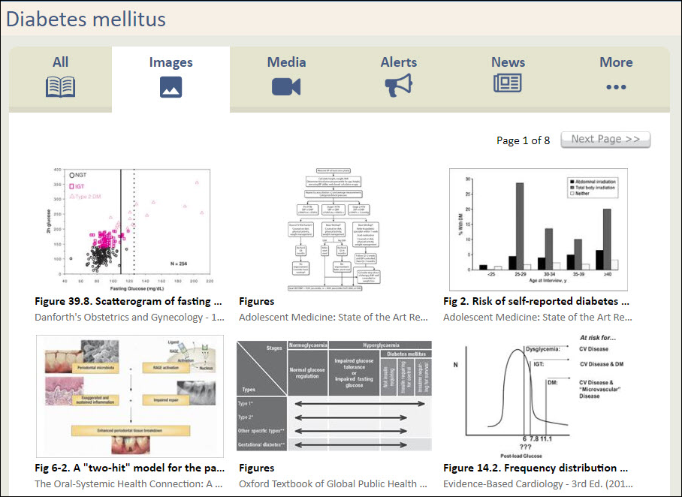The image size is (682, 497).
Task: Click the open book icon under All
Action: [60, 87]
